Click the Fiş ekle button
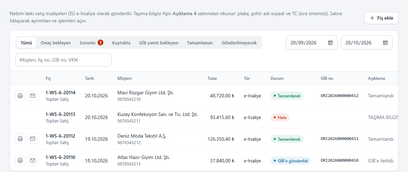 pos(381,18)
